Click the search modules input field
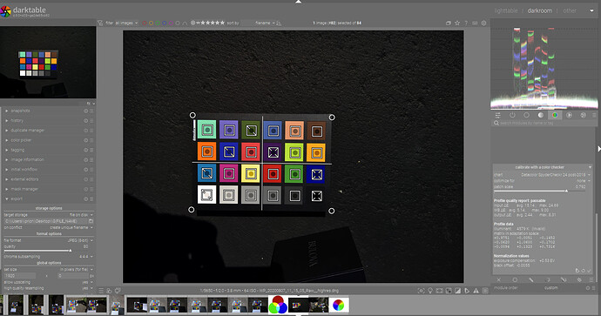 click(544, 123)
